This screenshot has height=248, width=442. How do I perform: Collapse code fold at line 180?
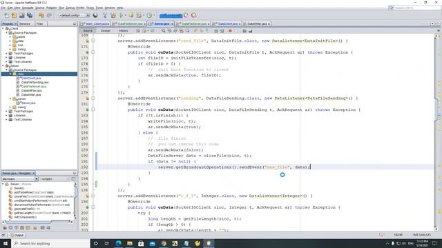point(93,98)
